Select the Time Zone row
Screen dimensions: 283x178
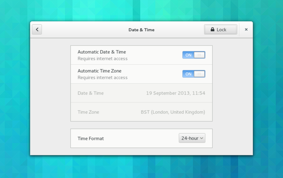pyautogui.click(x=141, y=112)
